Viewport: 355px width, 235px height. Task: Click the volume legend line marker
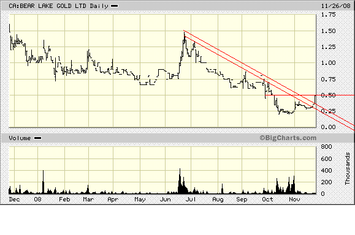(37, 138)
